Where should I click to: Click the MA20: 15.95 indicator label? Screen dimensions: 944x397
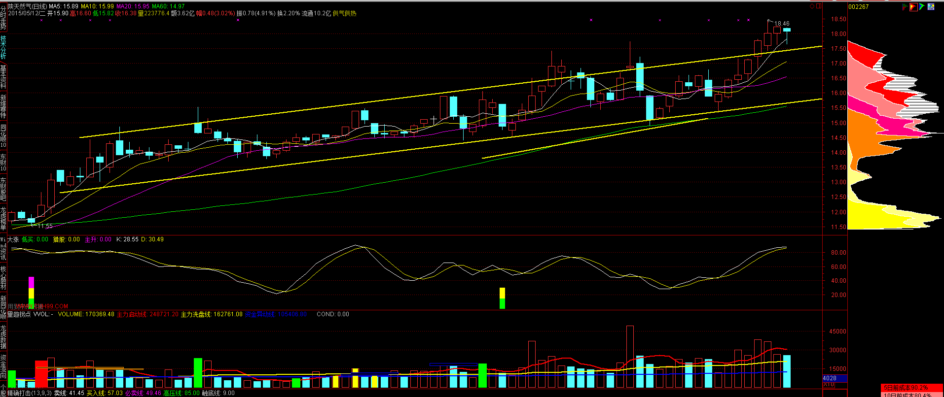(133, 6)
